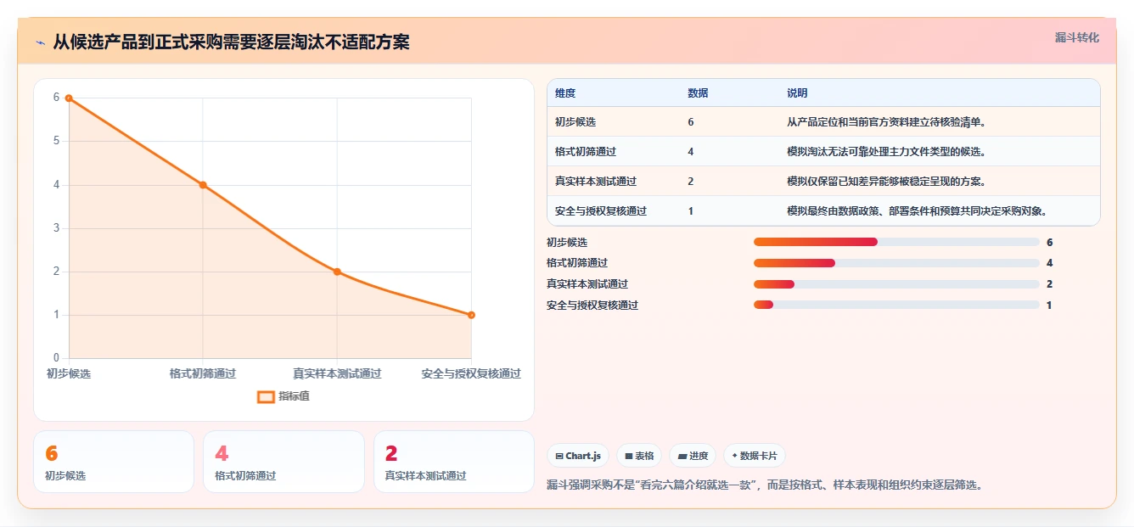Image resolution: width=1134 pixels, height=527 pixels.
Task: Click the title 从候选产品到正式采购需要逐层淘汰不适配方案
Action: (x=232, y=42)
